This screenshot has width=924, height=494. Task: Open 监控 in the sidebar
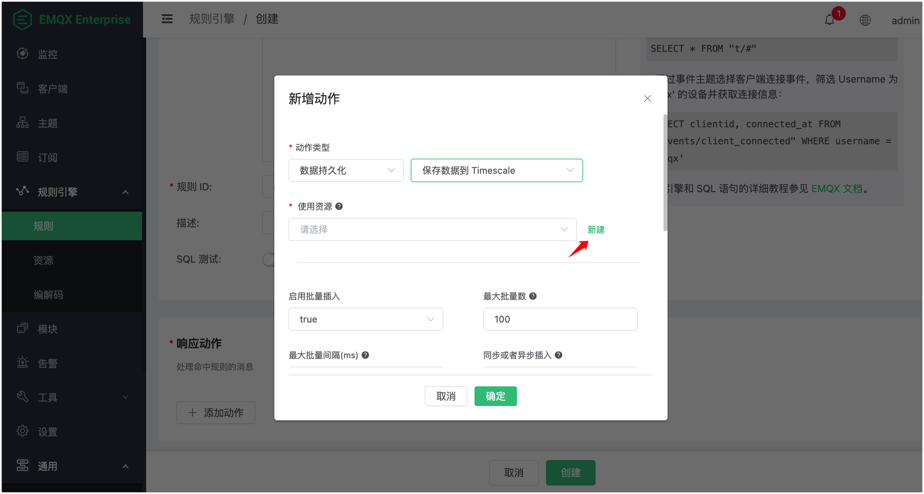[x=47, y=54]
